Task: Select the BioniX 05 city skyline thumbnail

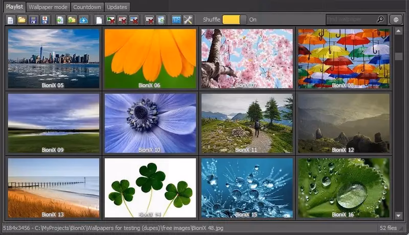Action: click(x=54, y=58)
